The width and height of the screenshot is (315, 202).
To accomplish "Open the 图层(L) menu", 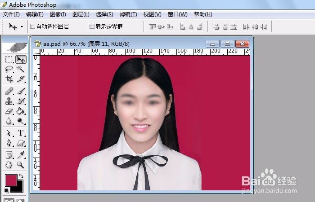I will click(81, 14).
